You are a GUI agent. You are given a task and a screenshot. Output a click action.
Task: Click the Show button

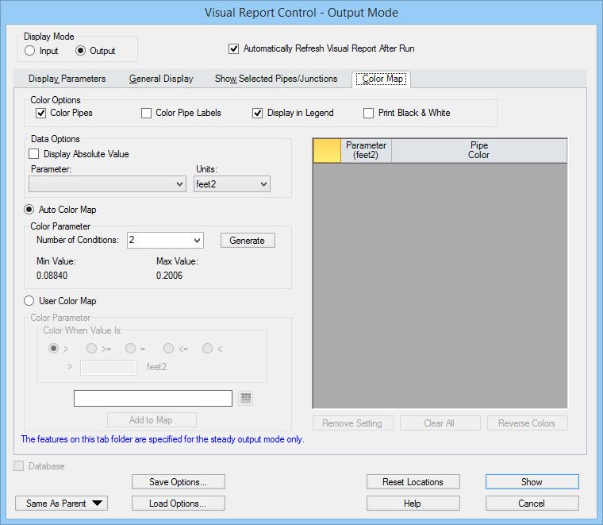point(532,482)
